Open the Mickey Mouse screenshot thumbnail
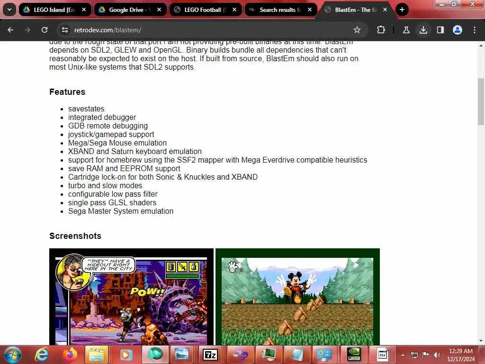The width and height of the screenshot is (485, 364). 297,297
